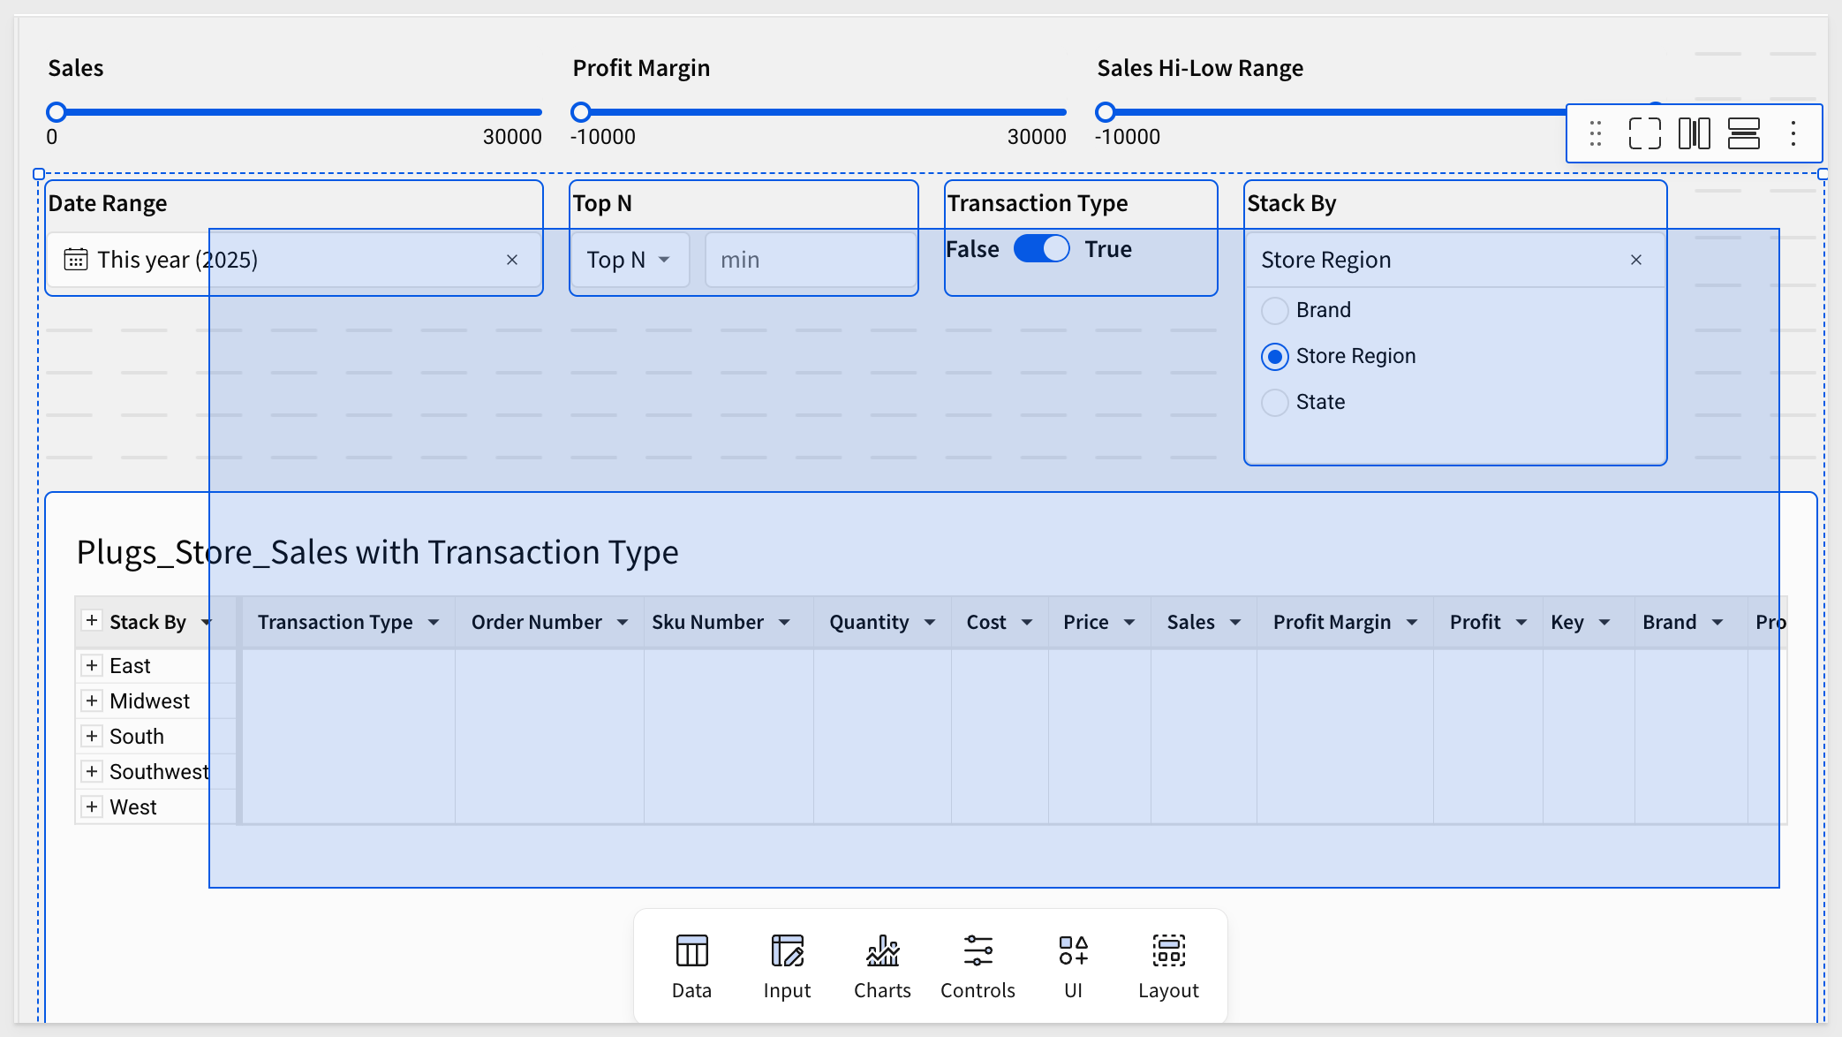Open the Data elements menu
This screenshot has height=1037, width=1842.
pyautogui.click(x=691, y=966)
